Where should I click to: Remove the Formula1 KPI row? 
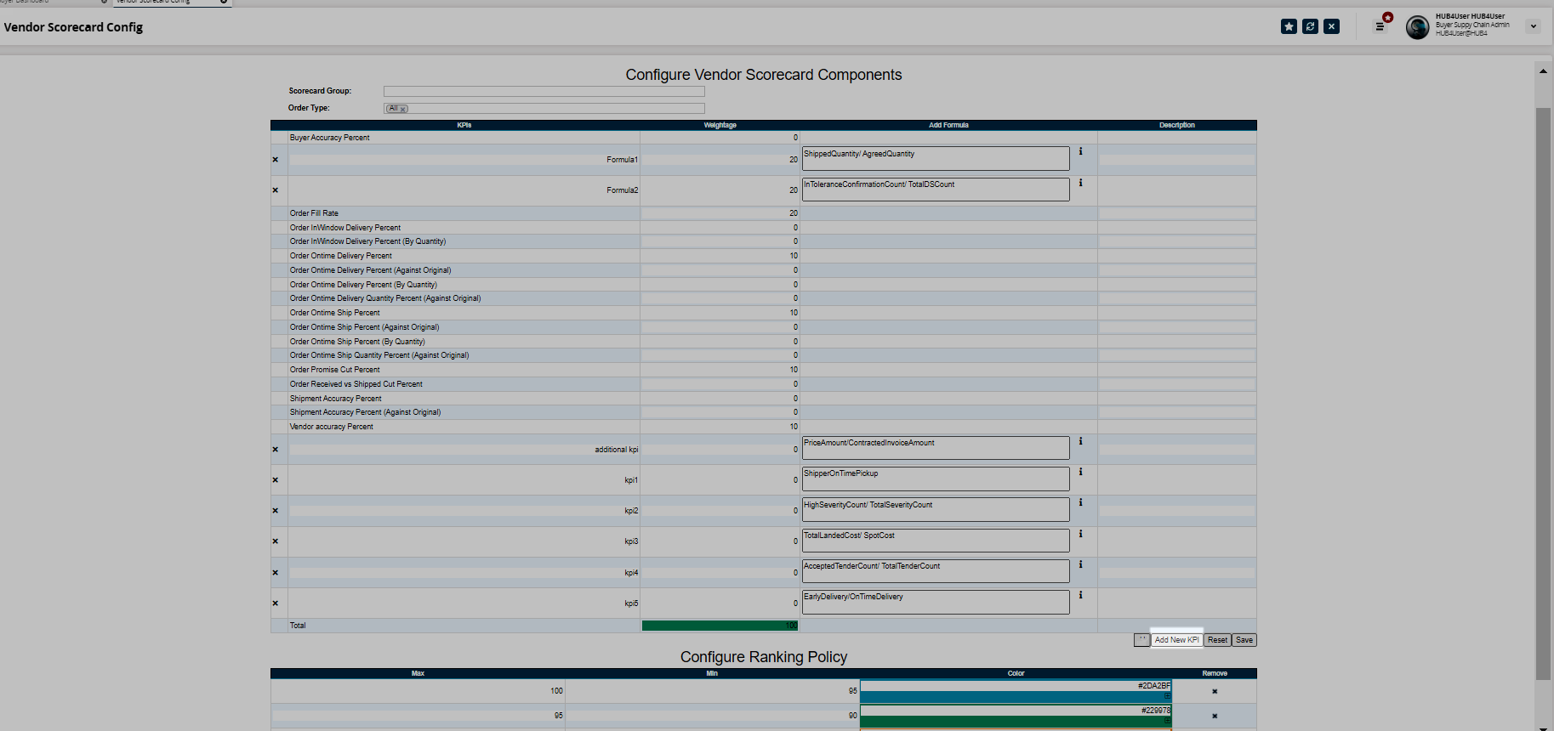coord(276,160)
